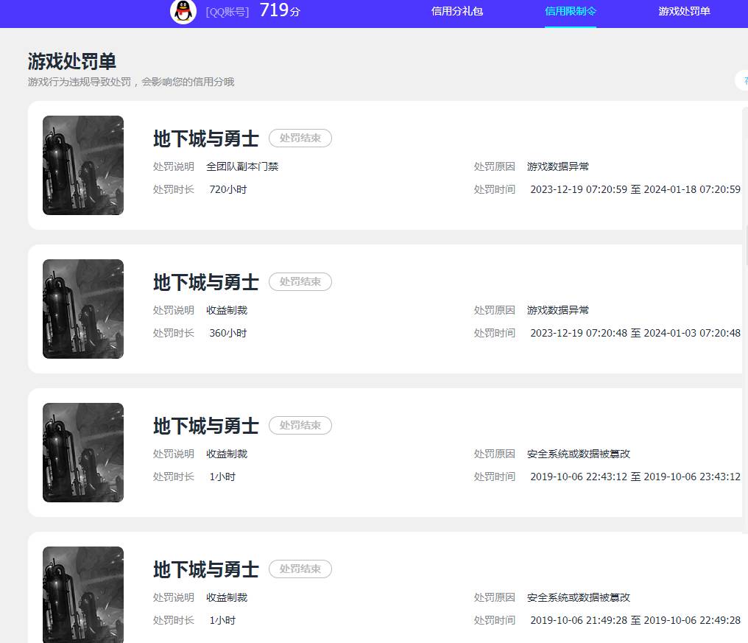Click the bottom card's DNF cover art
748x643 pixels.
click(82, 594)
